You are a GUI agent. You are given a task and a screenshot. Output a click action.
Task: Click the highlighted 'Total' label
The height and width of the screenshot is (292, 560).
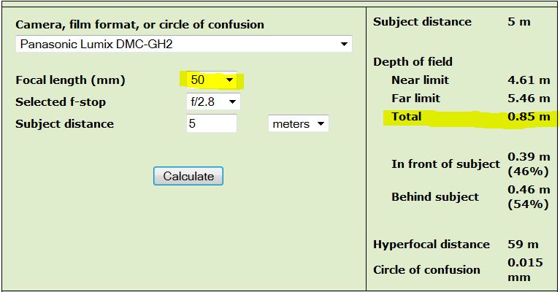(407, 116)
